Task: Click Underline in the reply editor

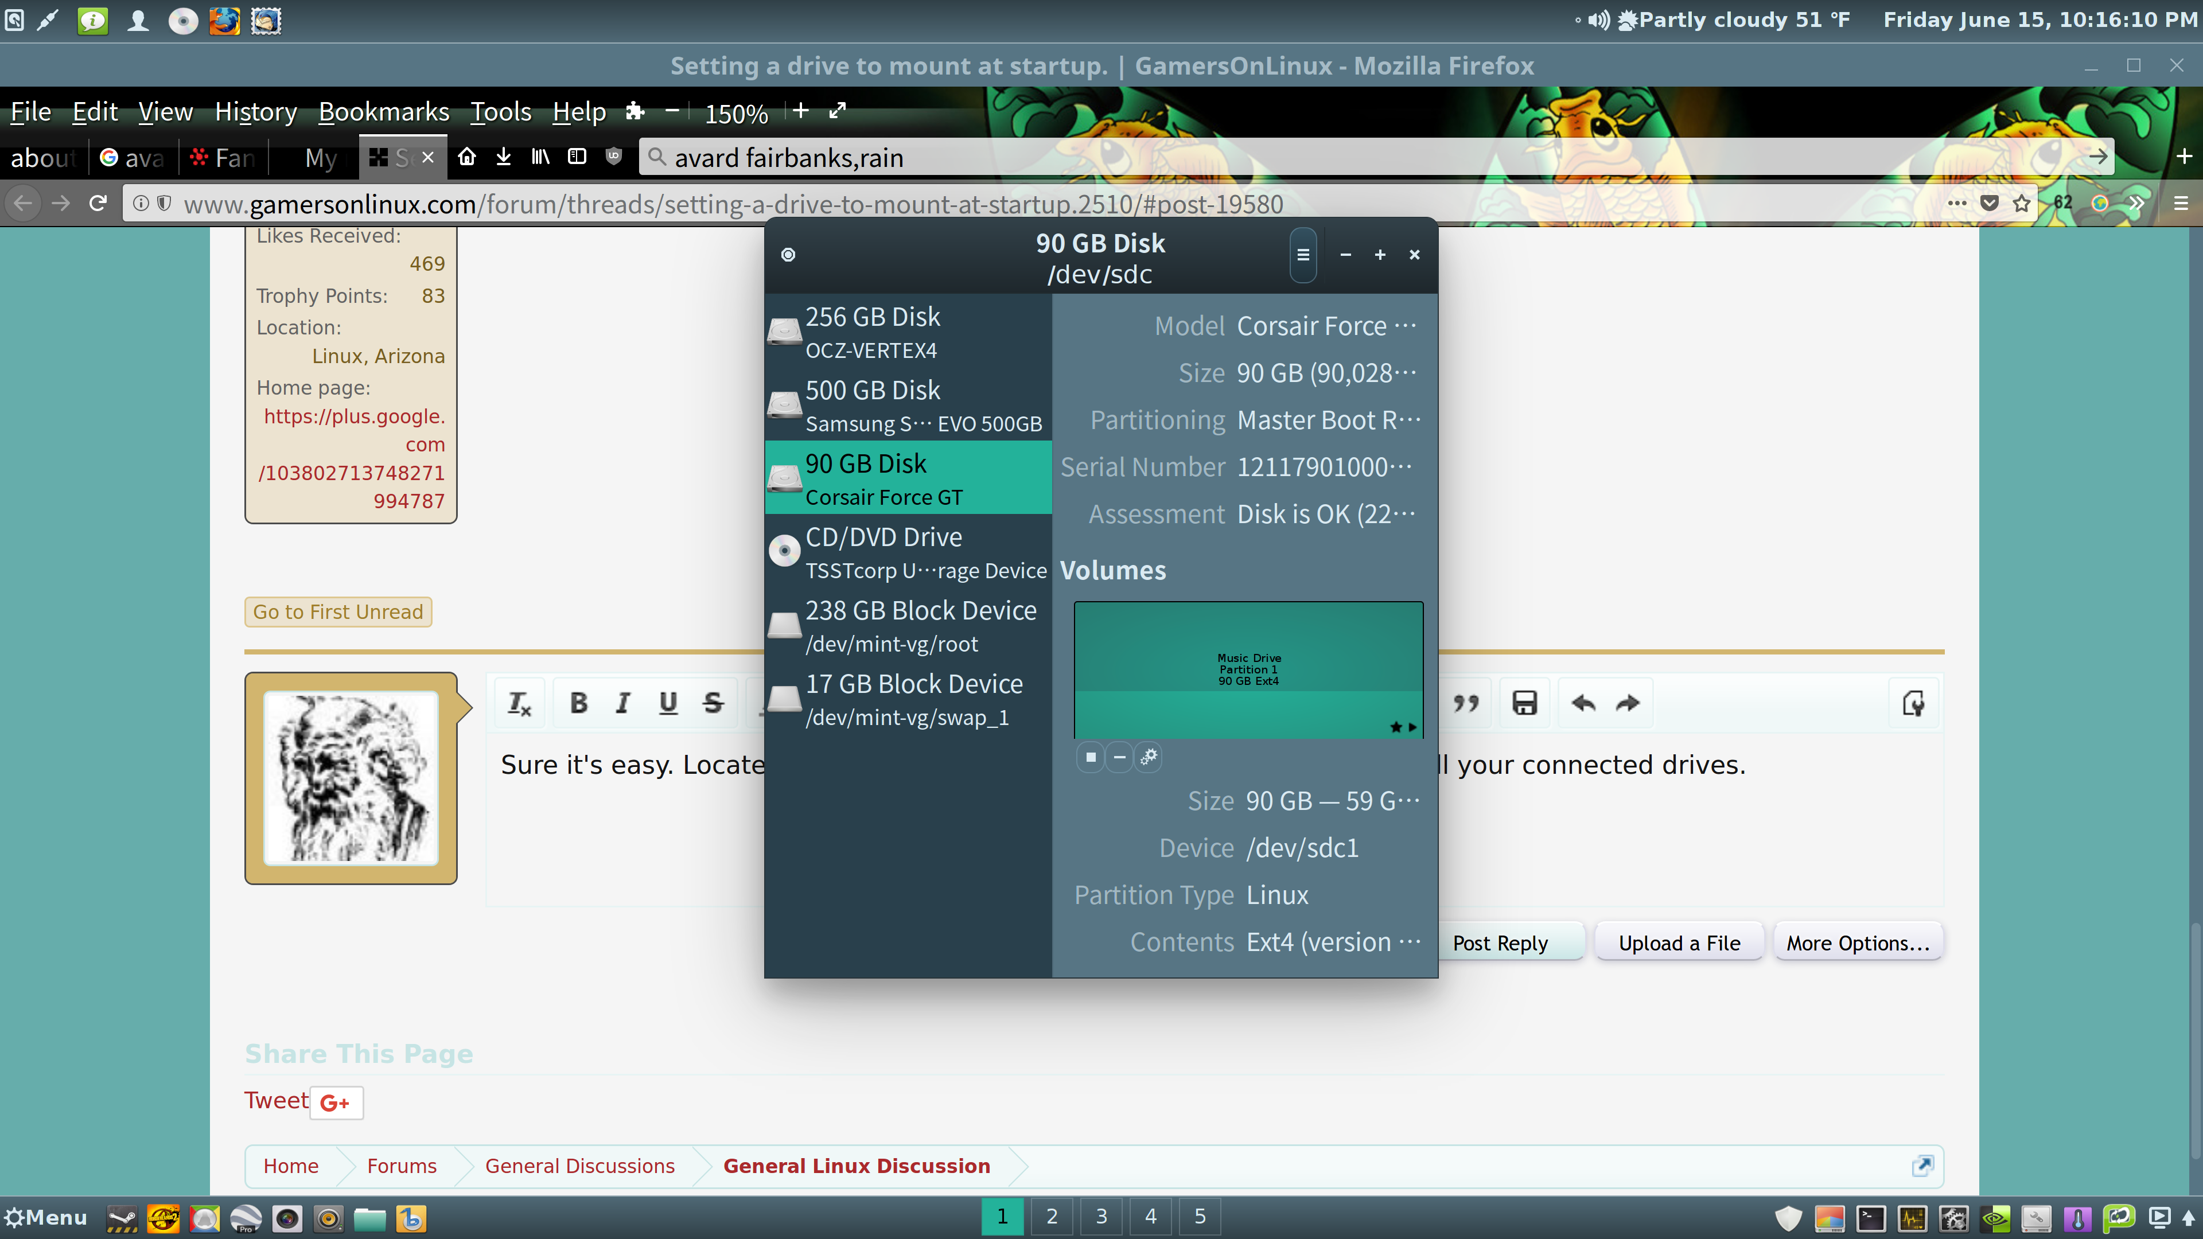Action: click(669, 703)
